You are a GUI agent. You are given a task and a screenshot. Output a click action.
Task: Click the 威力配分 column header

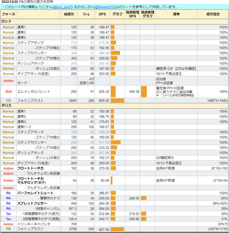(213, 14)
